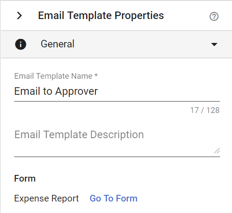
Task: Click the General section info icon
Action: (x=20, y=44)
